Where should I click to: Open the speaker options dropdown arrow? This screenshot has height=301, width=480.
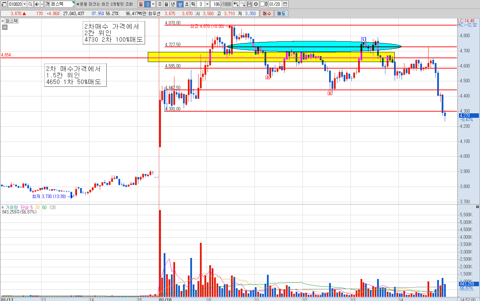pyautogui.click(x=42, y=4)
